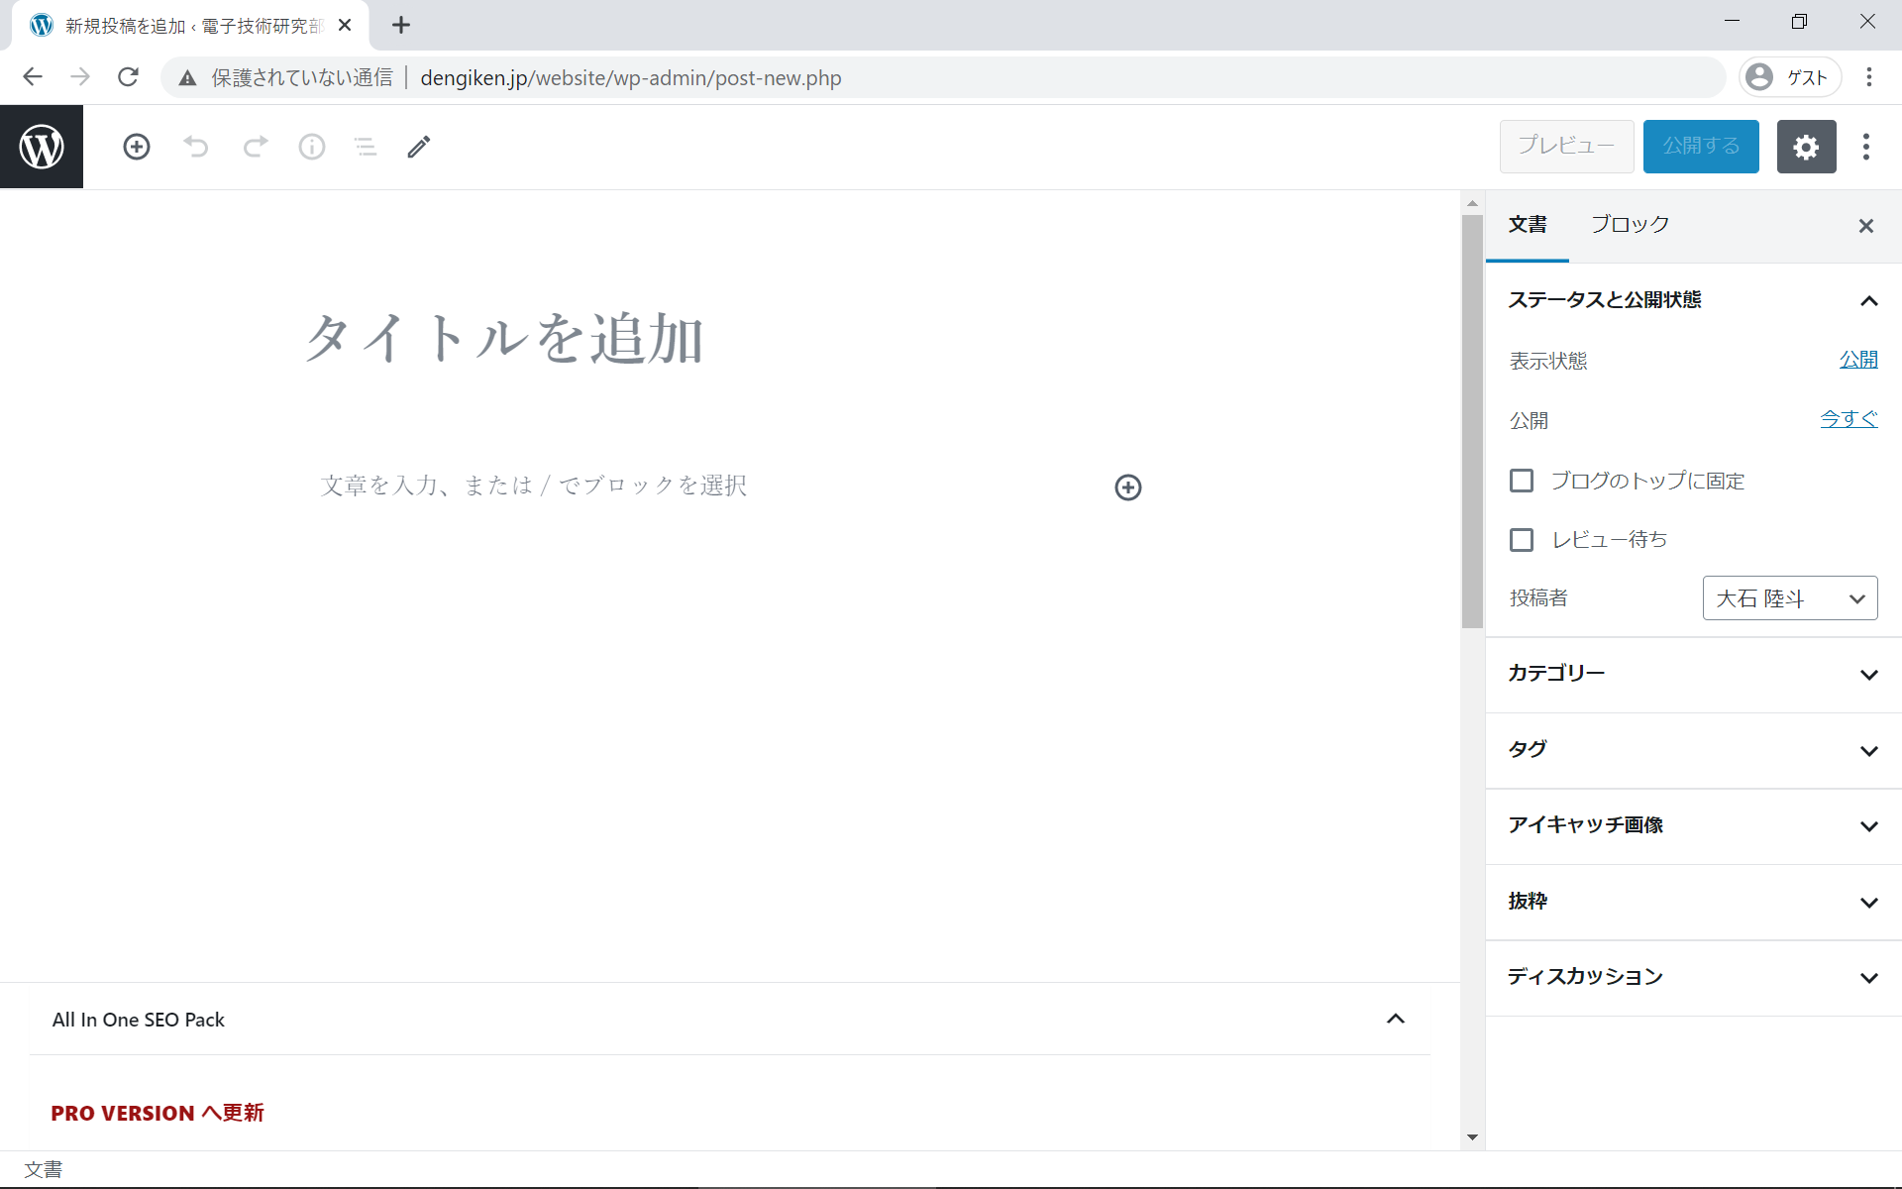Open Chrome's three-dot menu

click(x=1869, y=77)
